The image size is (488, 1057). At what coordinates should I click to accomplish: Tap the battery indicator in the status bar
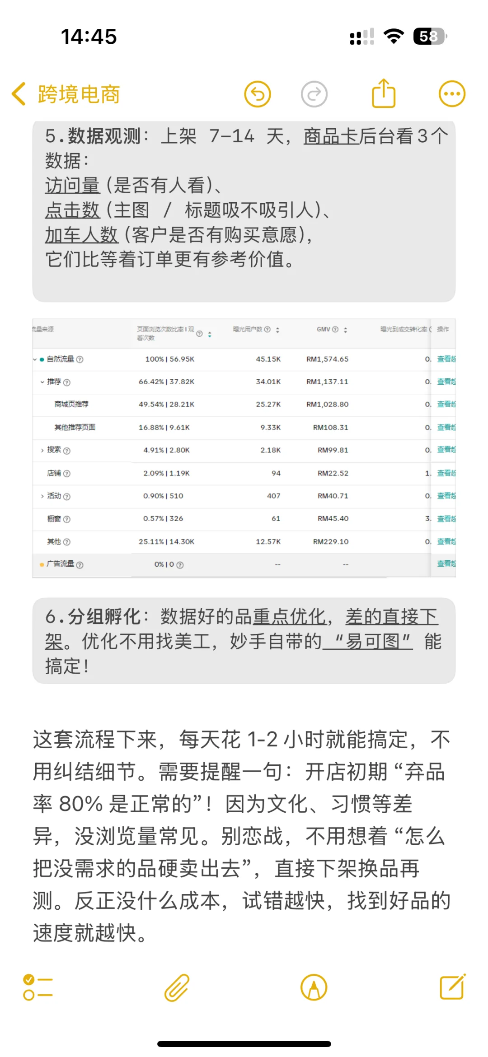[430, 36]
